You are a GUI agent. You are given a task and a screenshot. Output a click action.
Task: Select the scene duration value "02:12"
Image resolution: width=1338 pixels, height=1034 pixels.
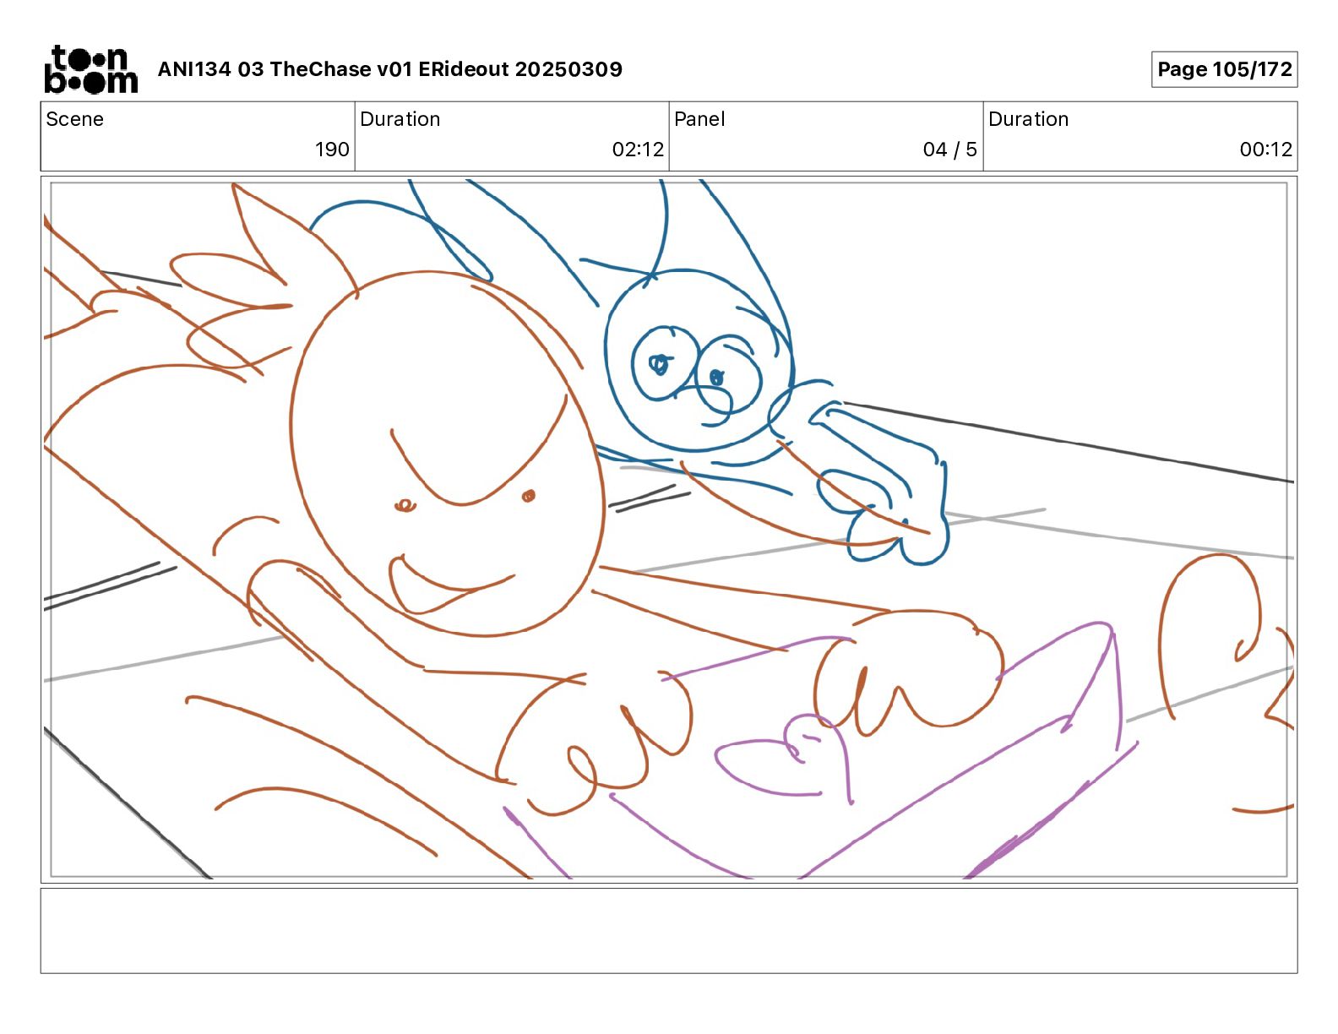pyautogui.click(x=638, y=150)
